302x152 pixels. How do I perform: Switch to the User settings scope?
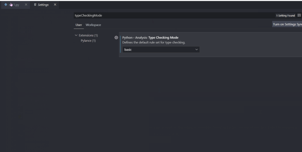(x=79, y=25)
